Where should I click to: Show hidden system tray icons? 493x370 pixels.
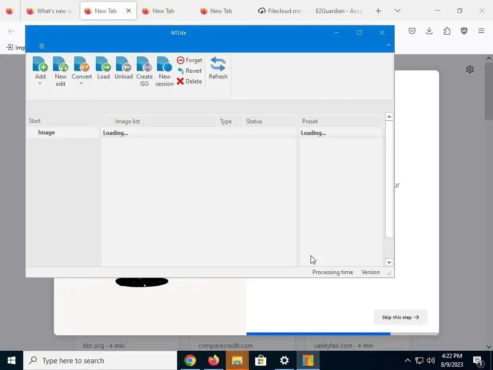(407, 360)
